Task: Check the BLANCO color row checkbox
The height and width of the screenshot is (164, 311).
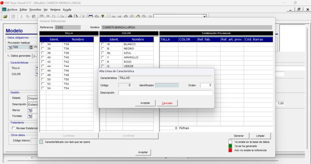Action: click(103, 44)
